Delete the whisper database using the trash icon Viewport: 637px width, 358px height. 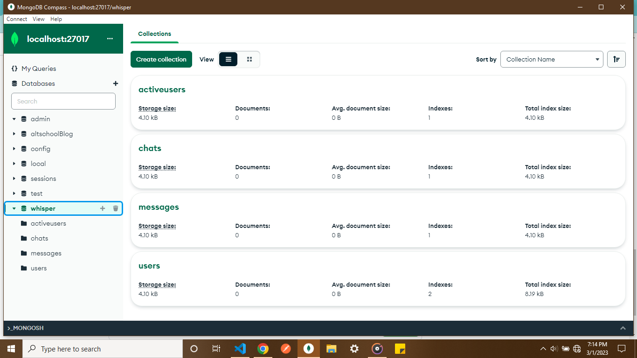(115, 208)
